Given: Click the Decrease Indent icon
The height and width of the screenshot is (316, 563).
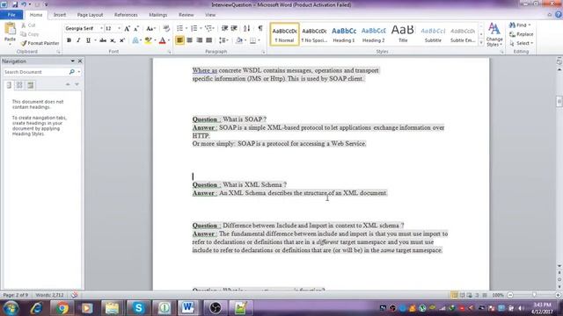Looking at the screenshot, I should click(225, 28).
